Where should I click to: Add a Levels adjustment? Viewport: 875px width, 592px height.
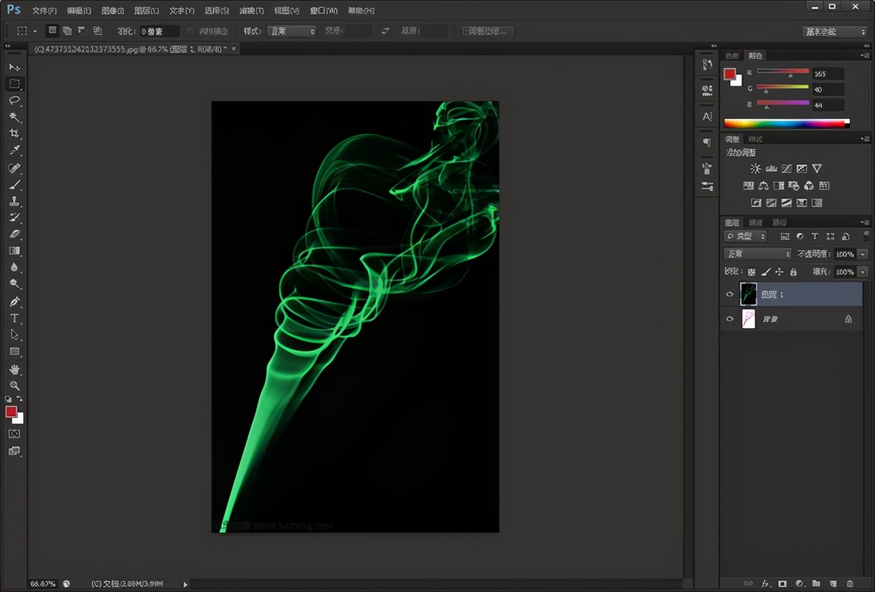coord(771,168)
